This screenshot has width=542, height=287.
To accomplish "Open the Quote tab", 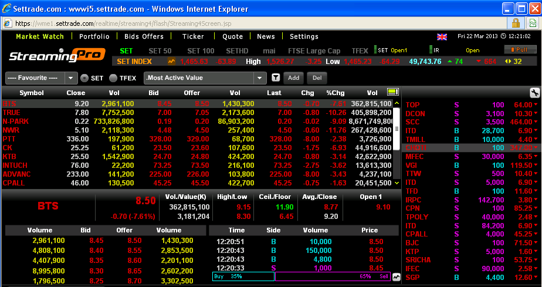I will pos(232,36).
